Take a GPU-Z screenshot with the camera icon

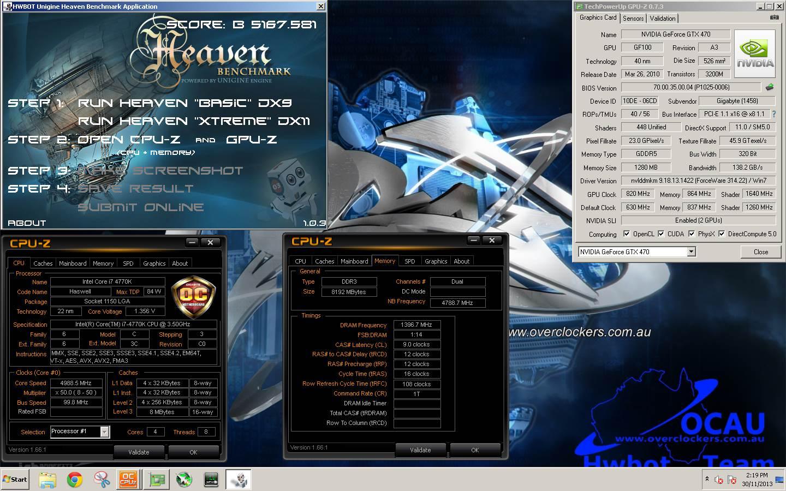pos(774,17)
